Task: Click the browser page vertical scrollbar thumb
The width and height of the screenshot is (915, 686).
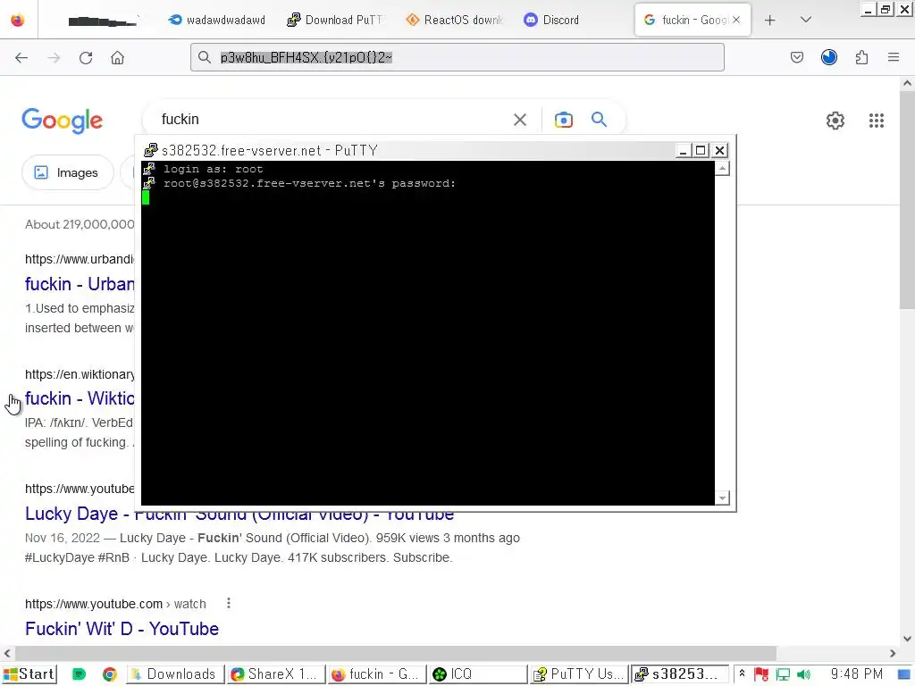Action: pos(907,201)
